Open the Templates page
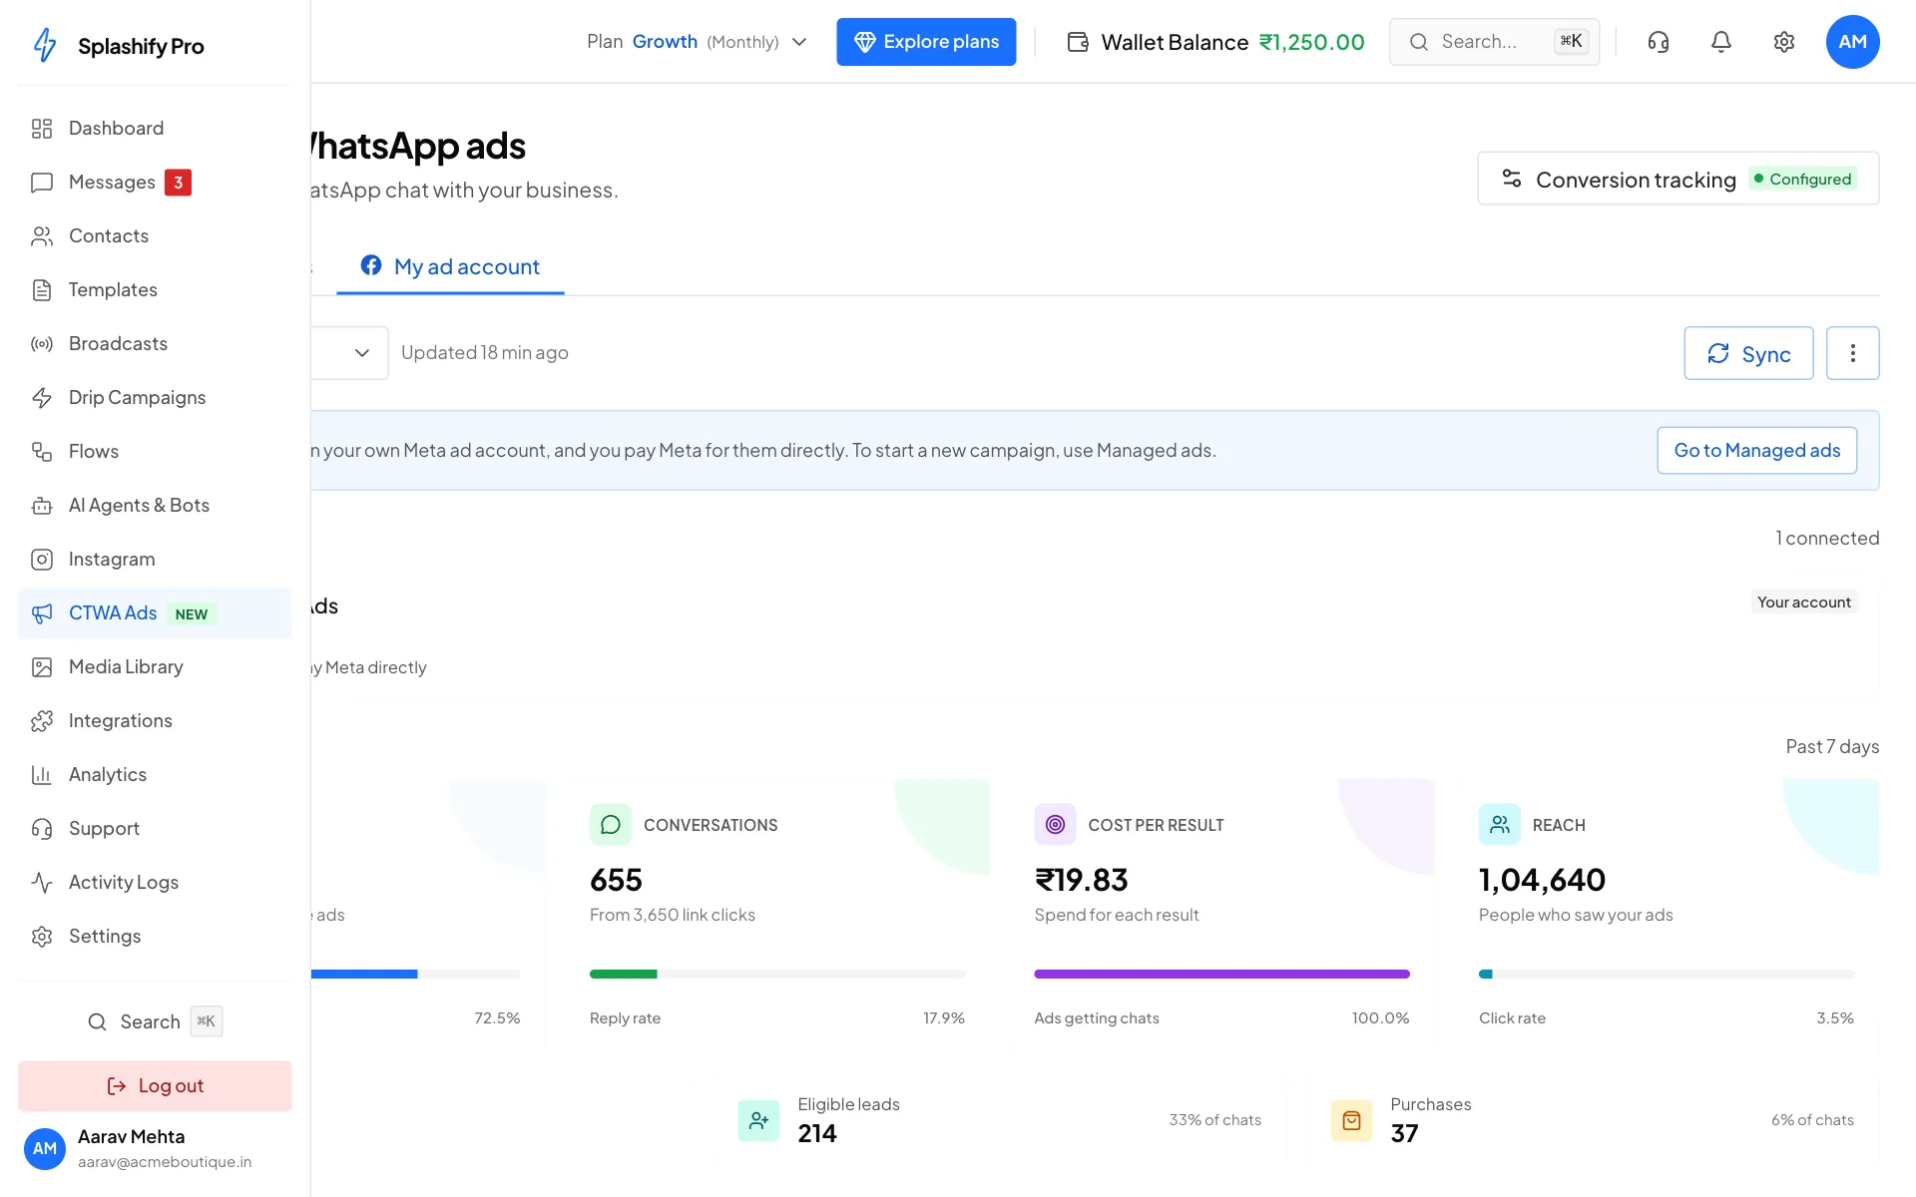Screen dimensions: 1916x1197 coord(155,290)
